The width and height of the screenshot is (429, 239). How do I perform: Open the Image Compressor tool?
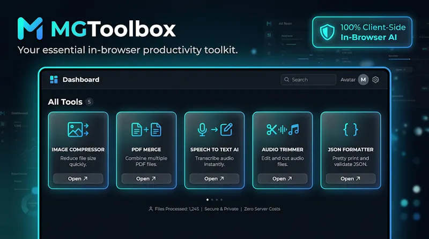(x=78, y=179)
